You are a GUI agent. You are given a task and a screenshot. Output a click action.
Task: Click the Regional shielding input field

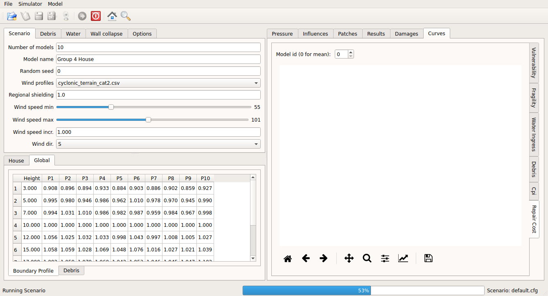pyautogui.click(x=158, y=95)
